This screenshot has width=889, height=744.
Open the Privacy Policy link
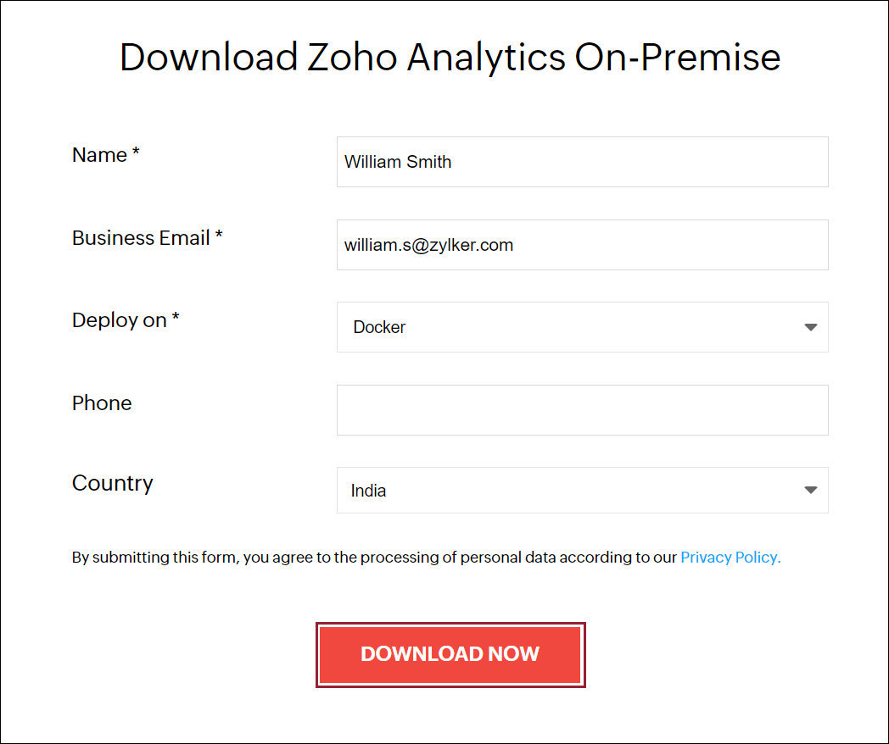pos(730,557)
